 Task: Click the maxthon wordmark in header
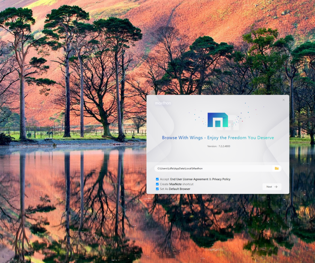tap(163, 103)
